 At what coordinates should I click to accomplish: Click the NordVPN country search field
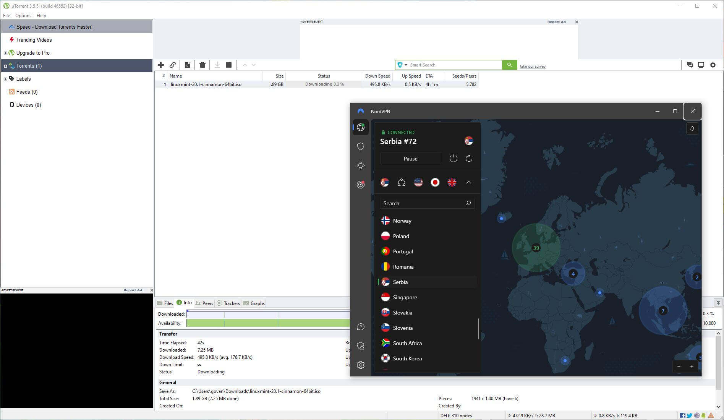(427, 203)
